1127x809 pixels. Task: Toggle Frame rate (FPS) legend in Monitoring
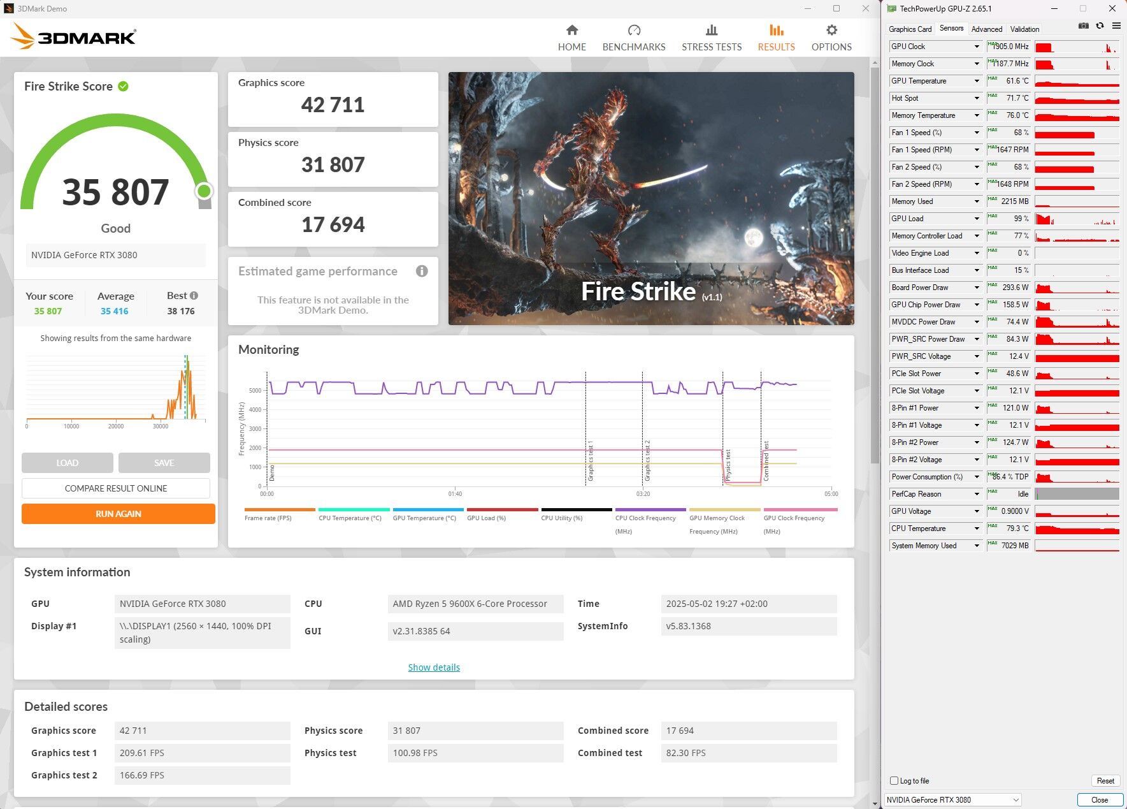point(280,514)
